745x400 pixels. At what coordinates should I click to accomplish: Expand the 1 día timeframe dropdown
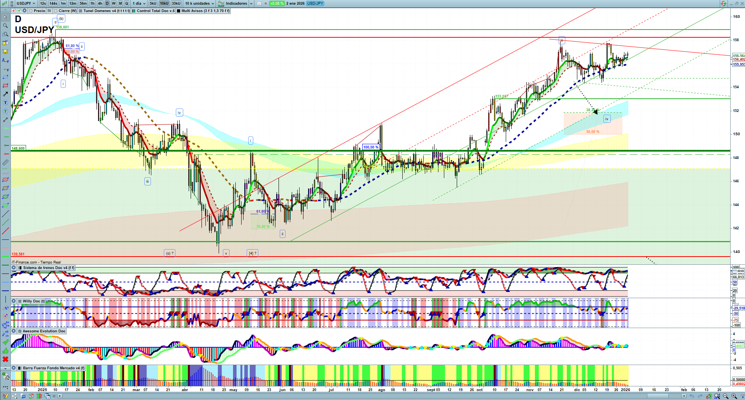tap(139, 3)
